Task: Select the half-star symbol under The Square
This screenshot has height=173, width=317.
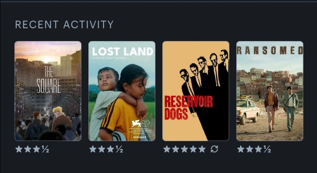Action: [45, 149]
